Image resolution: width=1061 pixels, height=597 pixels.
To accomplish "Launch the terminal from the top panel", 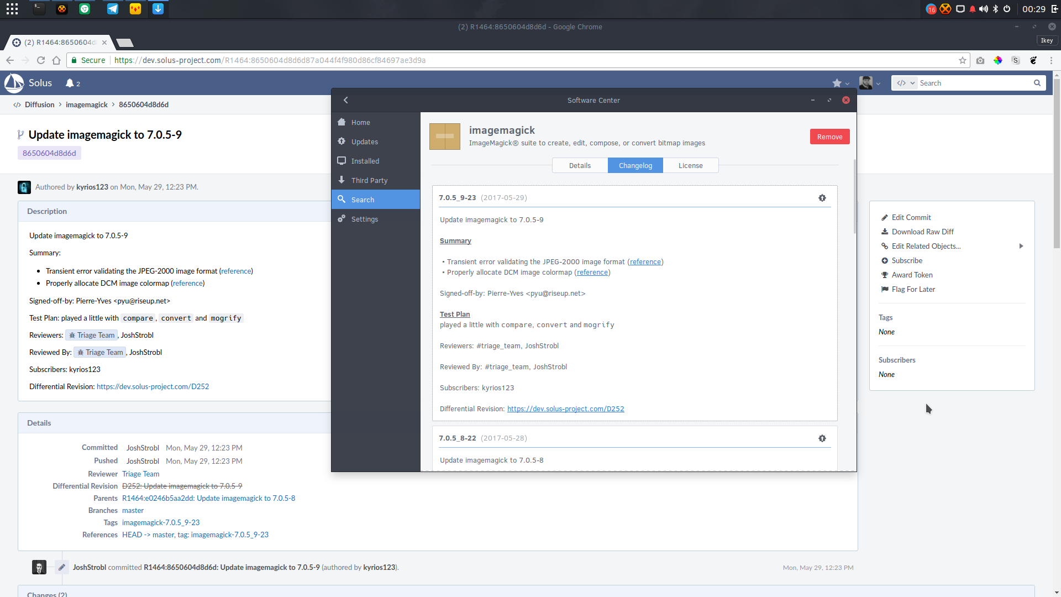I will coord(39,9).
